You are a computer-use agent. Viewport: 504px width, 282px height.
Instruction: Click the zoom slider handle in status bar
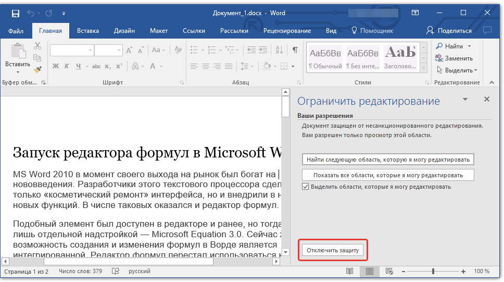(433, 272)
